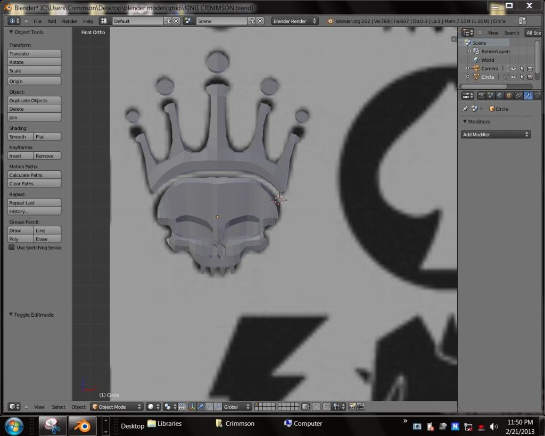The width and height of the screenshot is (545, 436).
Task: Toggle Circle visibility eye in outliner
Action: tap(513, 77)
